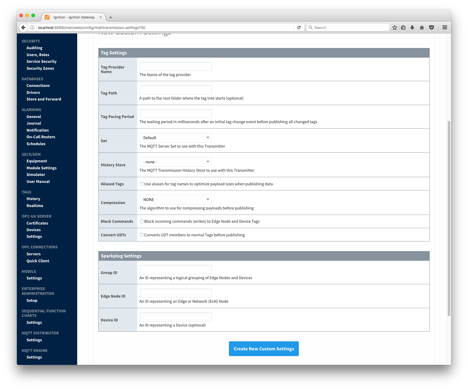
Task: Focus the Tag Provider Name field
Action: pyautogui.click(x=175, y=66)
